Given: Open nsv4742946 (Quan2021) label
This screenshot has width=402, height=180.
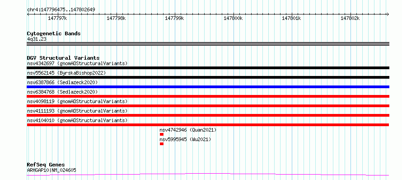Looking at the screenshot, I should (188, 130).
